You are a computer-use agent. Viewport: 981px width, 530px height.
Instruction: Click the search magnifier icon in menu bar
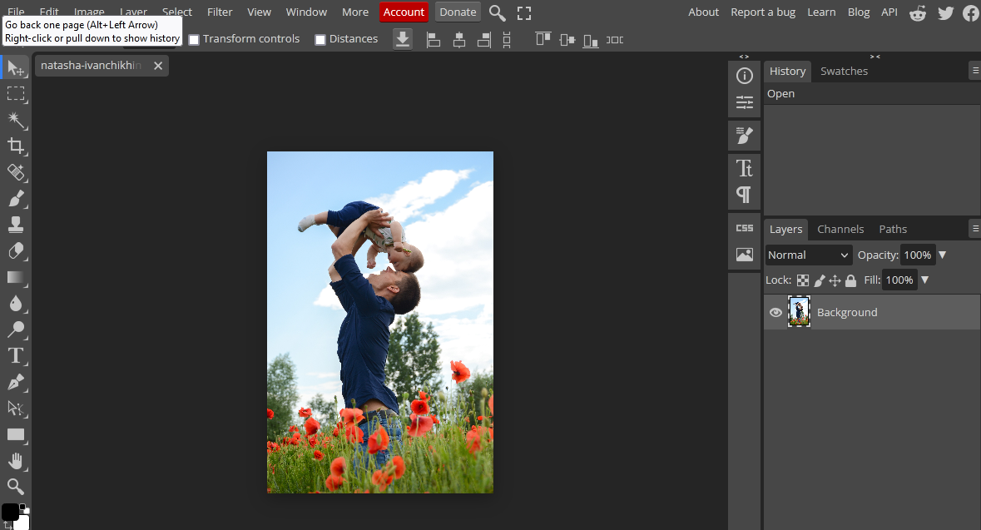[498, 12]
